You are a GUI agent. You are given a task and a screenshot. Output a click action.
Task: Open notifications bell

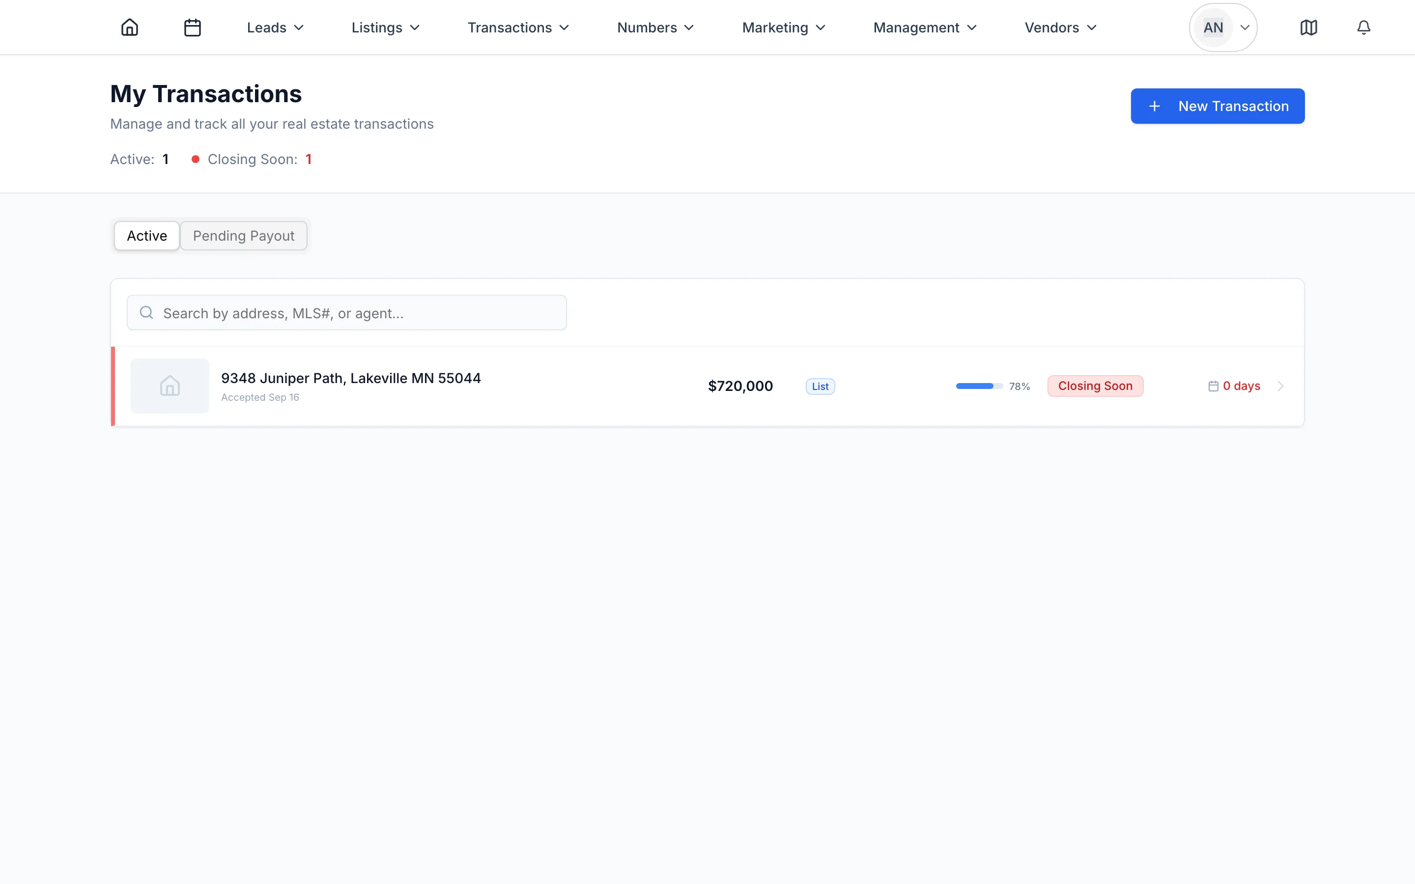tap(1363, 28)
